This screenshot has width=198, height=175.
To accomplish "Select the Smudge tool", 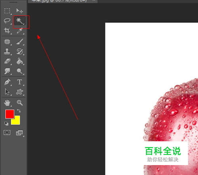I will click(x=7, y=71).
